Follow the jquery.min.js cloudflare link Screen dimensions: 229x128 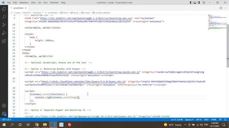pyautogui.click(x=83, y=81)
